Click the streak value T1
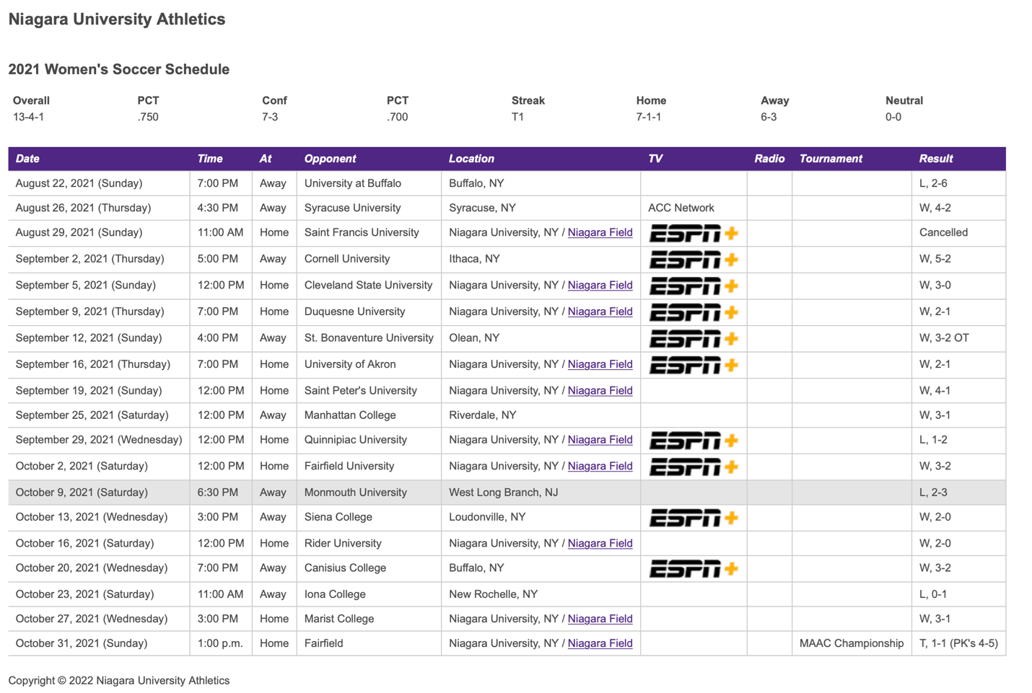Viewport: 1032px width, 693px height. pos(517,117)
